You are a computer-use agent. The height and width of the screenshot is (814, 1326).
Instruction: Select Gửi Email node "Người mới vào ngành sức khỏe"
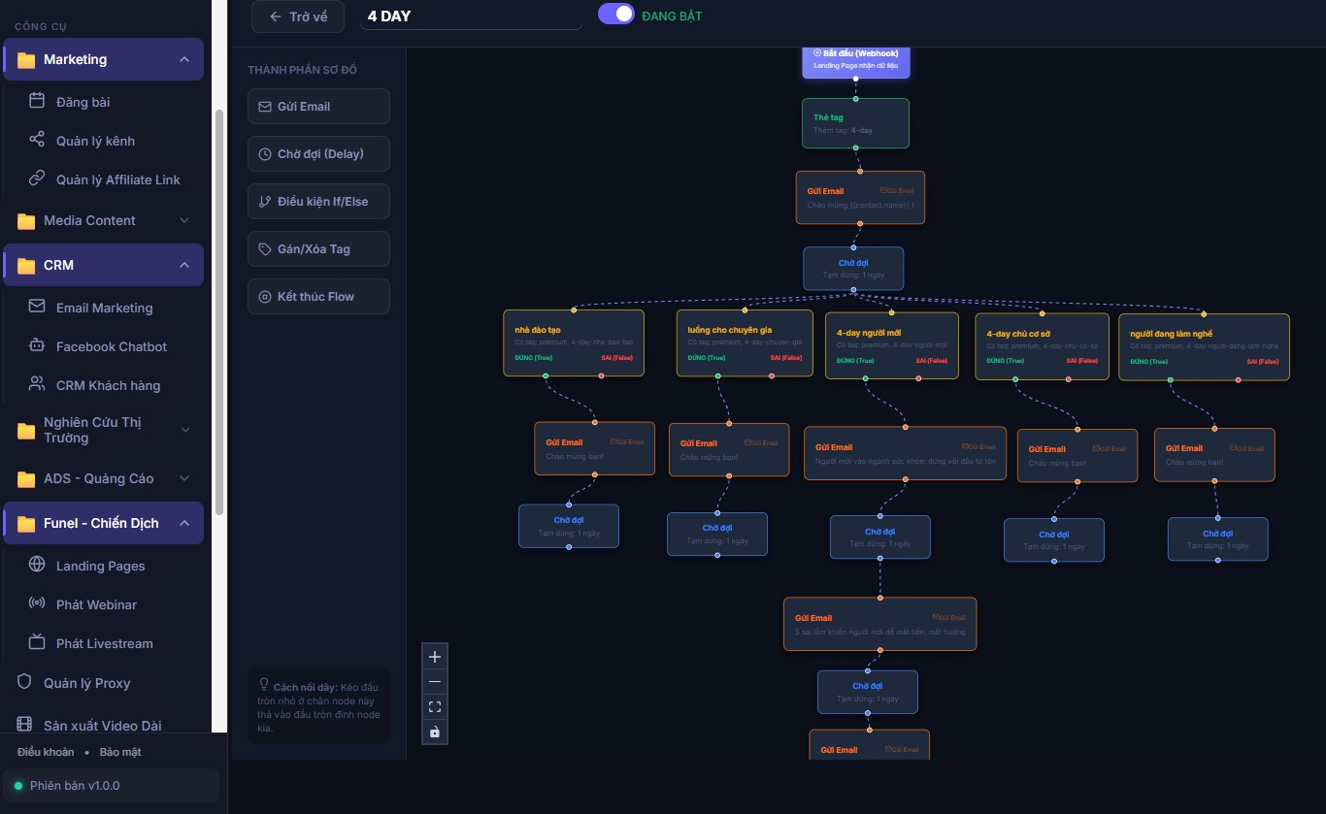[x=905, y=453]
